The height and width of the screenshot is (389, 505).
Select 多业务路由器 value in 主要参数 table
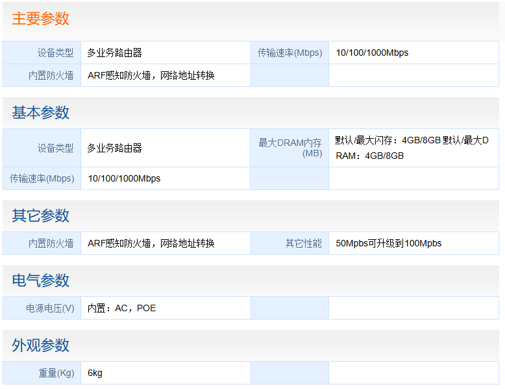115,53
